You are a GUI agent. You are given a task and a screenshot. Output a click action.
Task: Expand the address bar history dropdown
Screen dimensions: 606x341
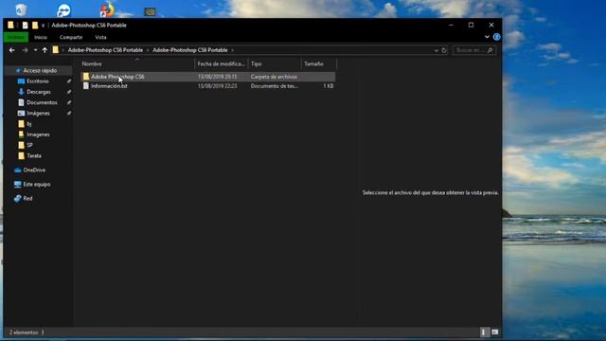436,50
